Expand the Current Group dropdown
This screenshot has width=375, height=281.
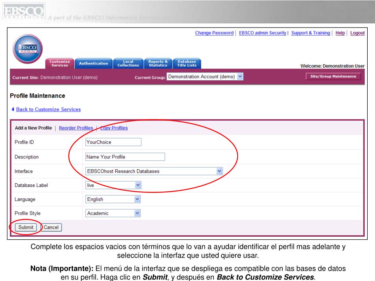pos(205,77)
